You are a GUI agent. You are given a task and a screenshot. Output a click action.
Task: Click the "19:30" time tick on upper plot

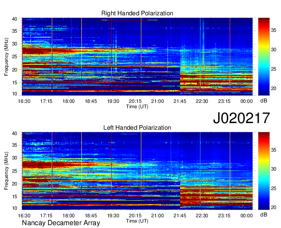click(x=113, y=101)
